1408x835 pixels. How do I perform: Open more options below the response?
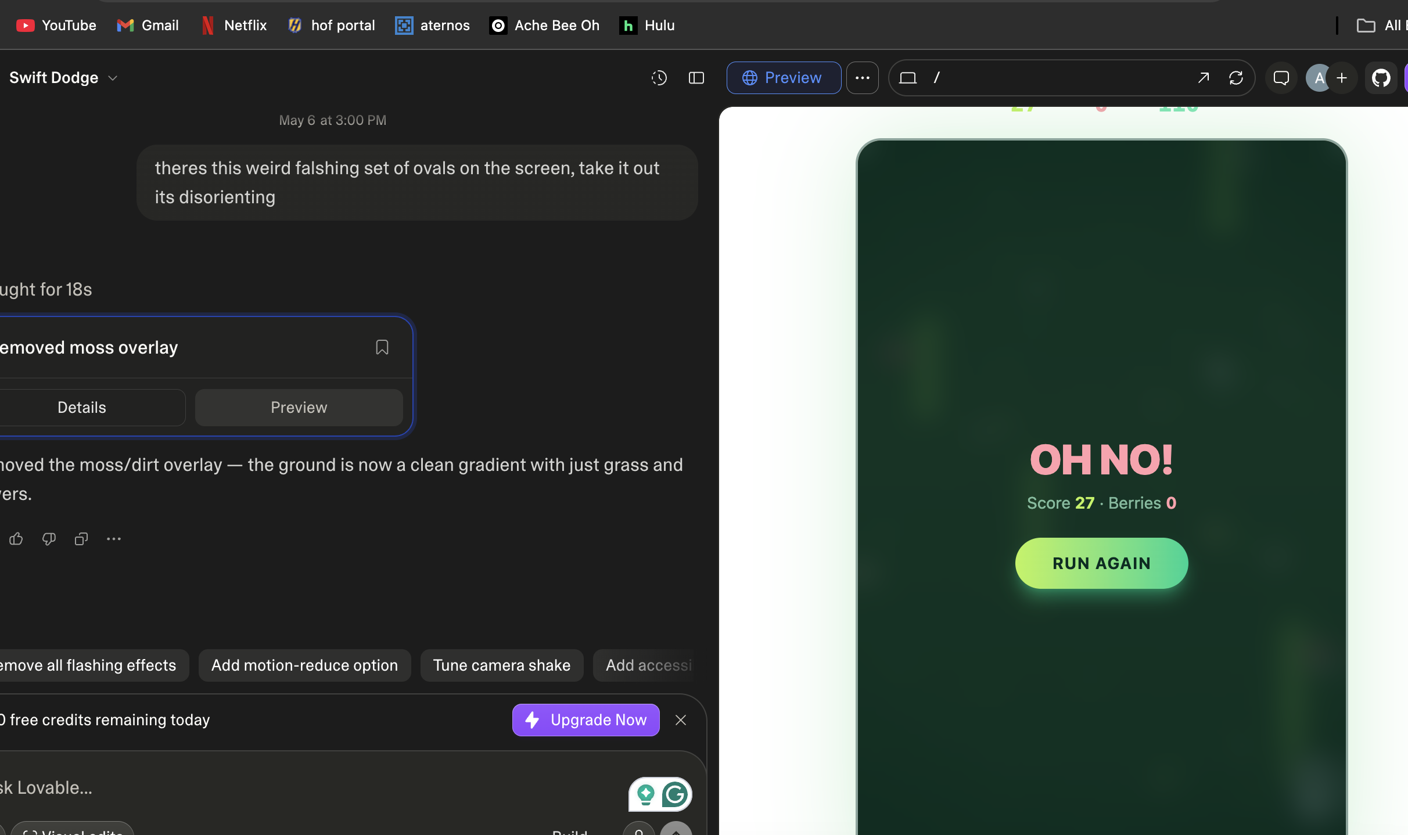tap(114, 539)
